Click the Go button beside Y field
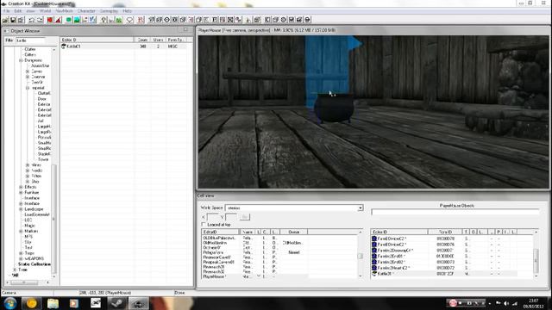The height and width of the screenshot is (310, 552). [x=245, y=217]
